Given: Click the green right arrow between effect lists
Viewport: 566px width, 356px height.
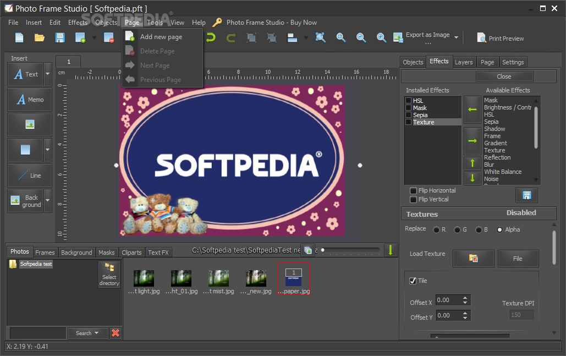Looking at the screenshot, I should coord(472,141).
